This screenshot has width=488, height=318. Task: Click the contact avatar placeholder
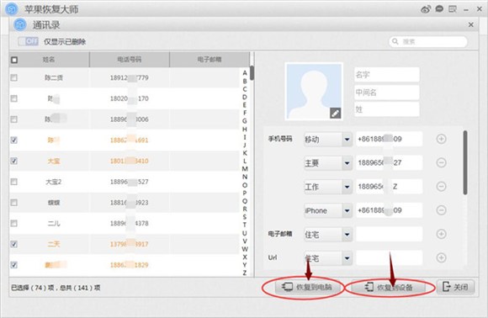[x=314, y=91]
